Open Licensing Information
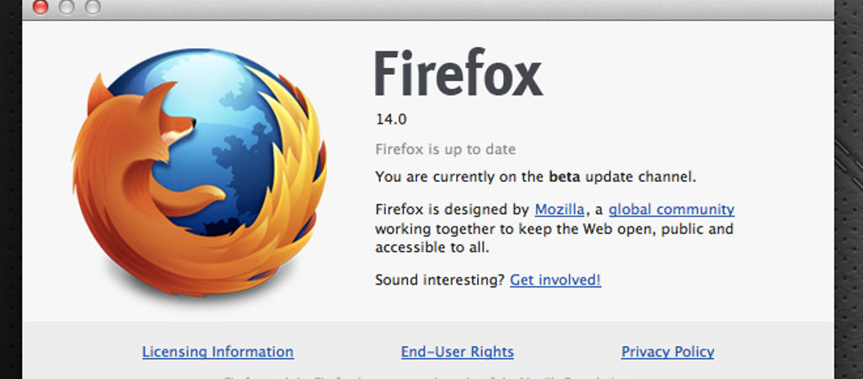This screenshot has height=379, width=863. (x=218, y=351)
